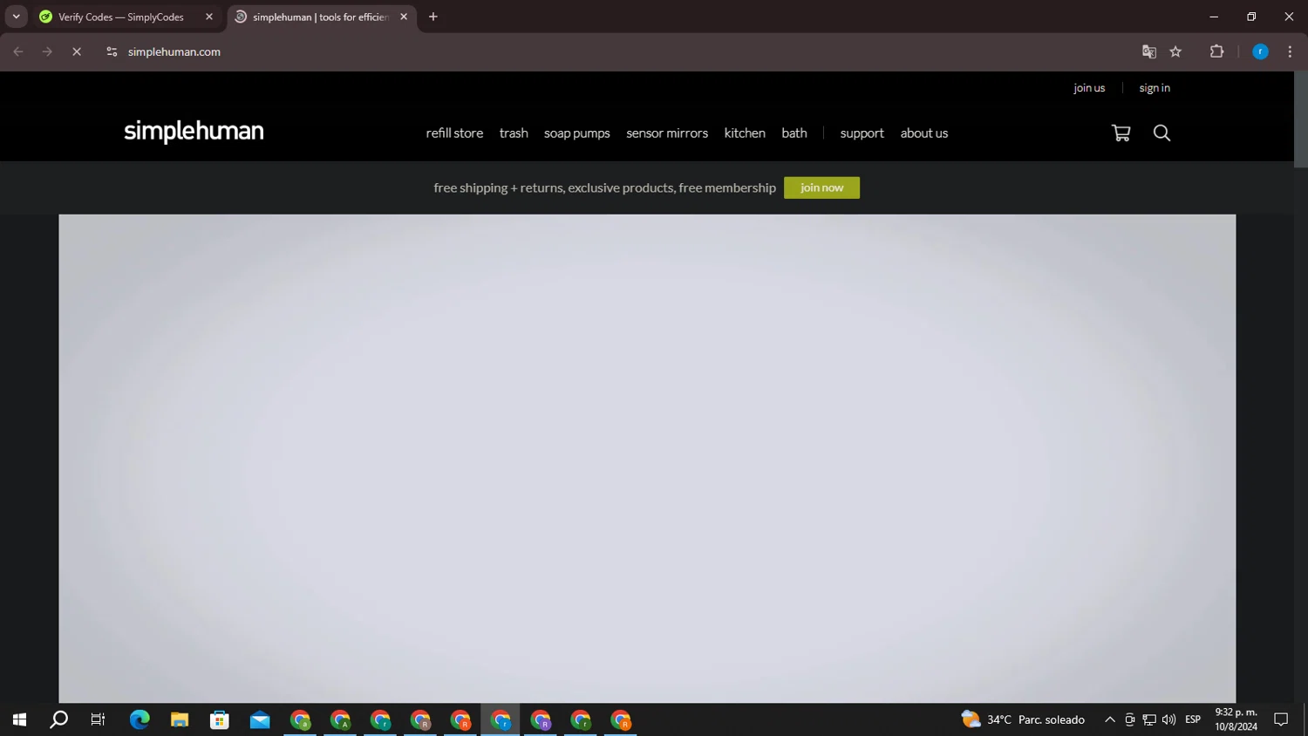Screen dimensions: 1308x736
Task: Switch ESP input language
Action: point(1193,719)
